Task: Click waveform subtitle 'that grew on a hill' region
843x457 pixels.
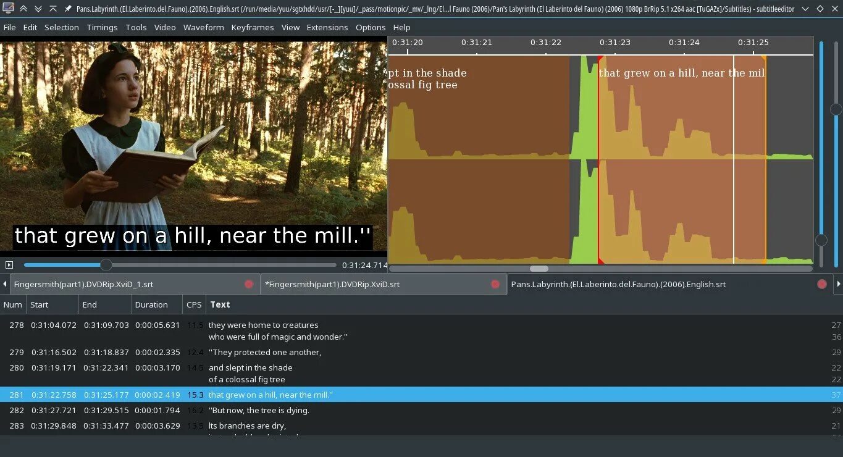Action: coord(682,159)
